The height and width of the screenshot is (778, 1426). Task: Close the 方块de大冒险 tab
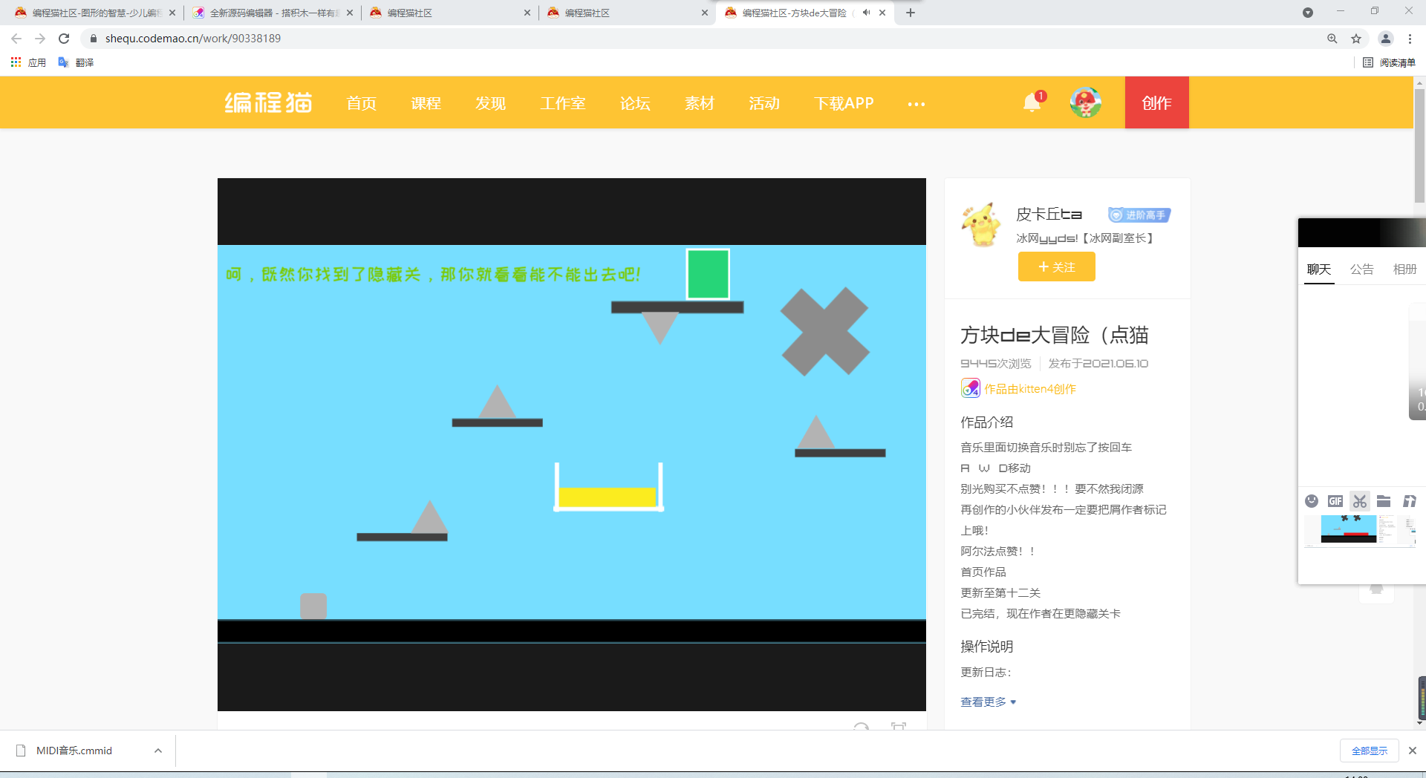click(x=882, y=13)
